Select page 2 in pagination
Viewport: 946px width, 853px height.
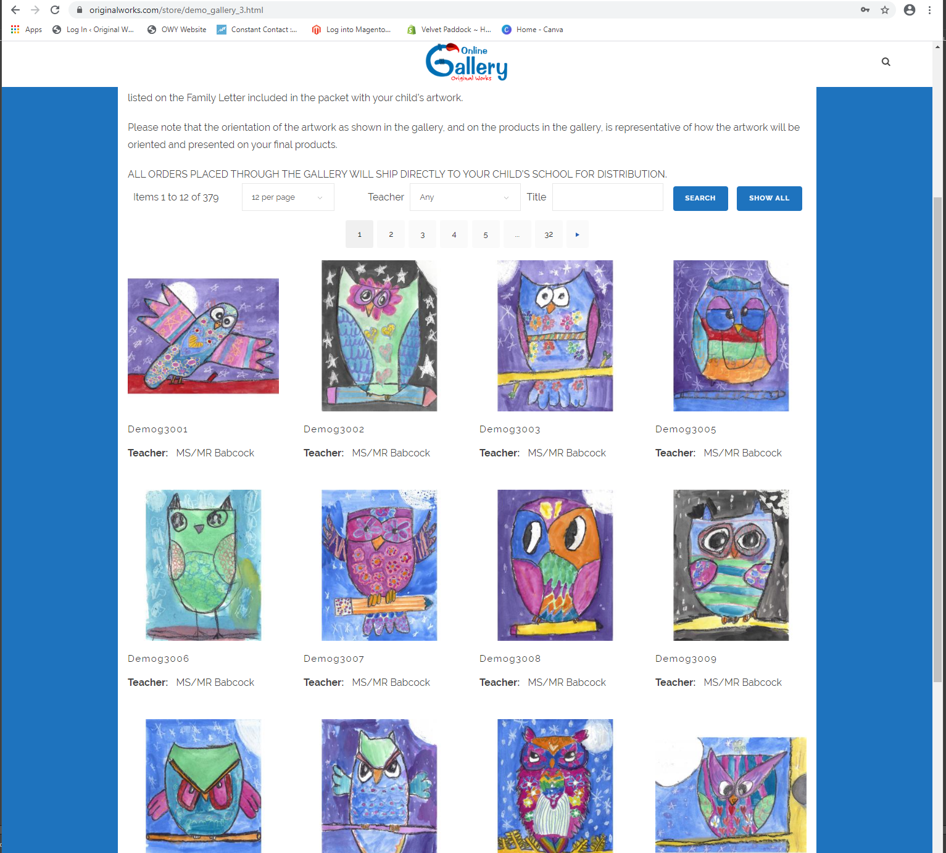391,234
